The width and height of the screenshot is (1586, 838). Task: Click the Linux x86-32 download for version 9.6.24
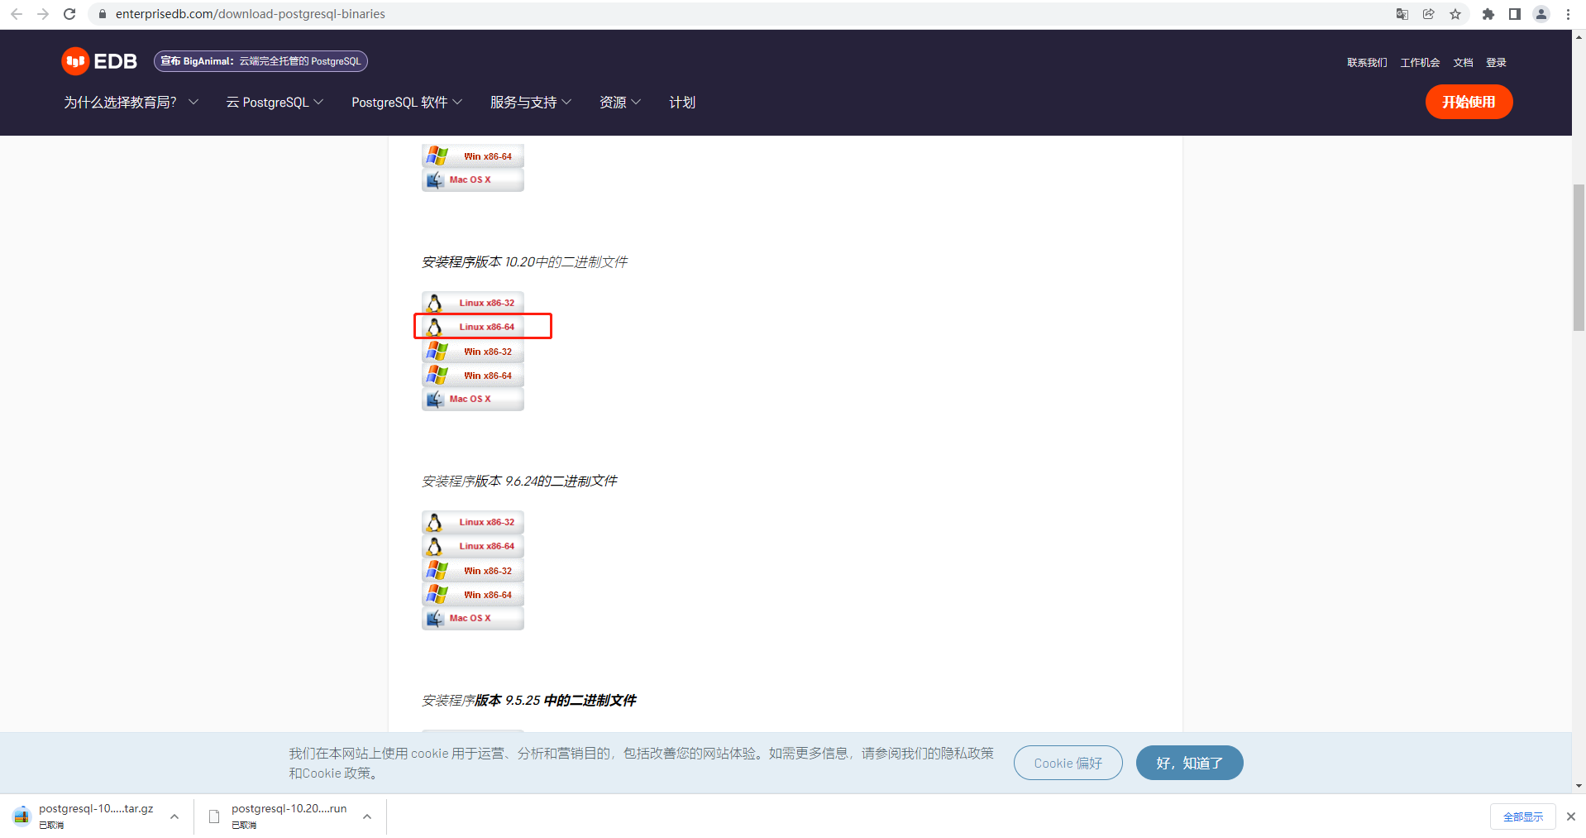tap(472, 522)
